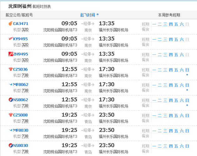Image resolution: width=197 pixels, height=156 pixels.
Task: Click the 本周参考班期 column header
Action: point(169,15)
